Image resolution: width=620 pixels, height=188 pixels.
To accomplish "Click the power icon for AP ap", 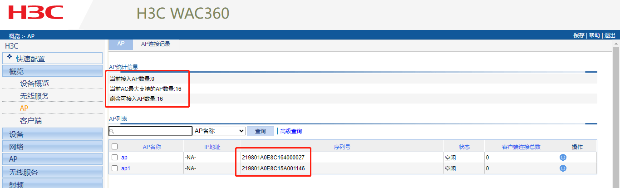I will coord(563,157).
